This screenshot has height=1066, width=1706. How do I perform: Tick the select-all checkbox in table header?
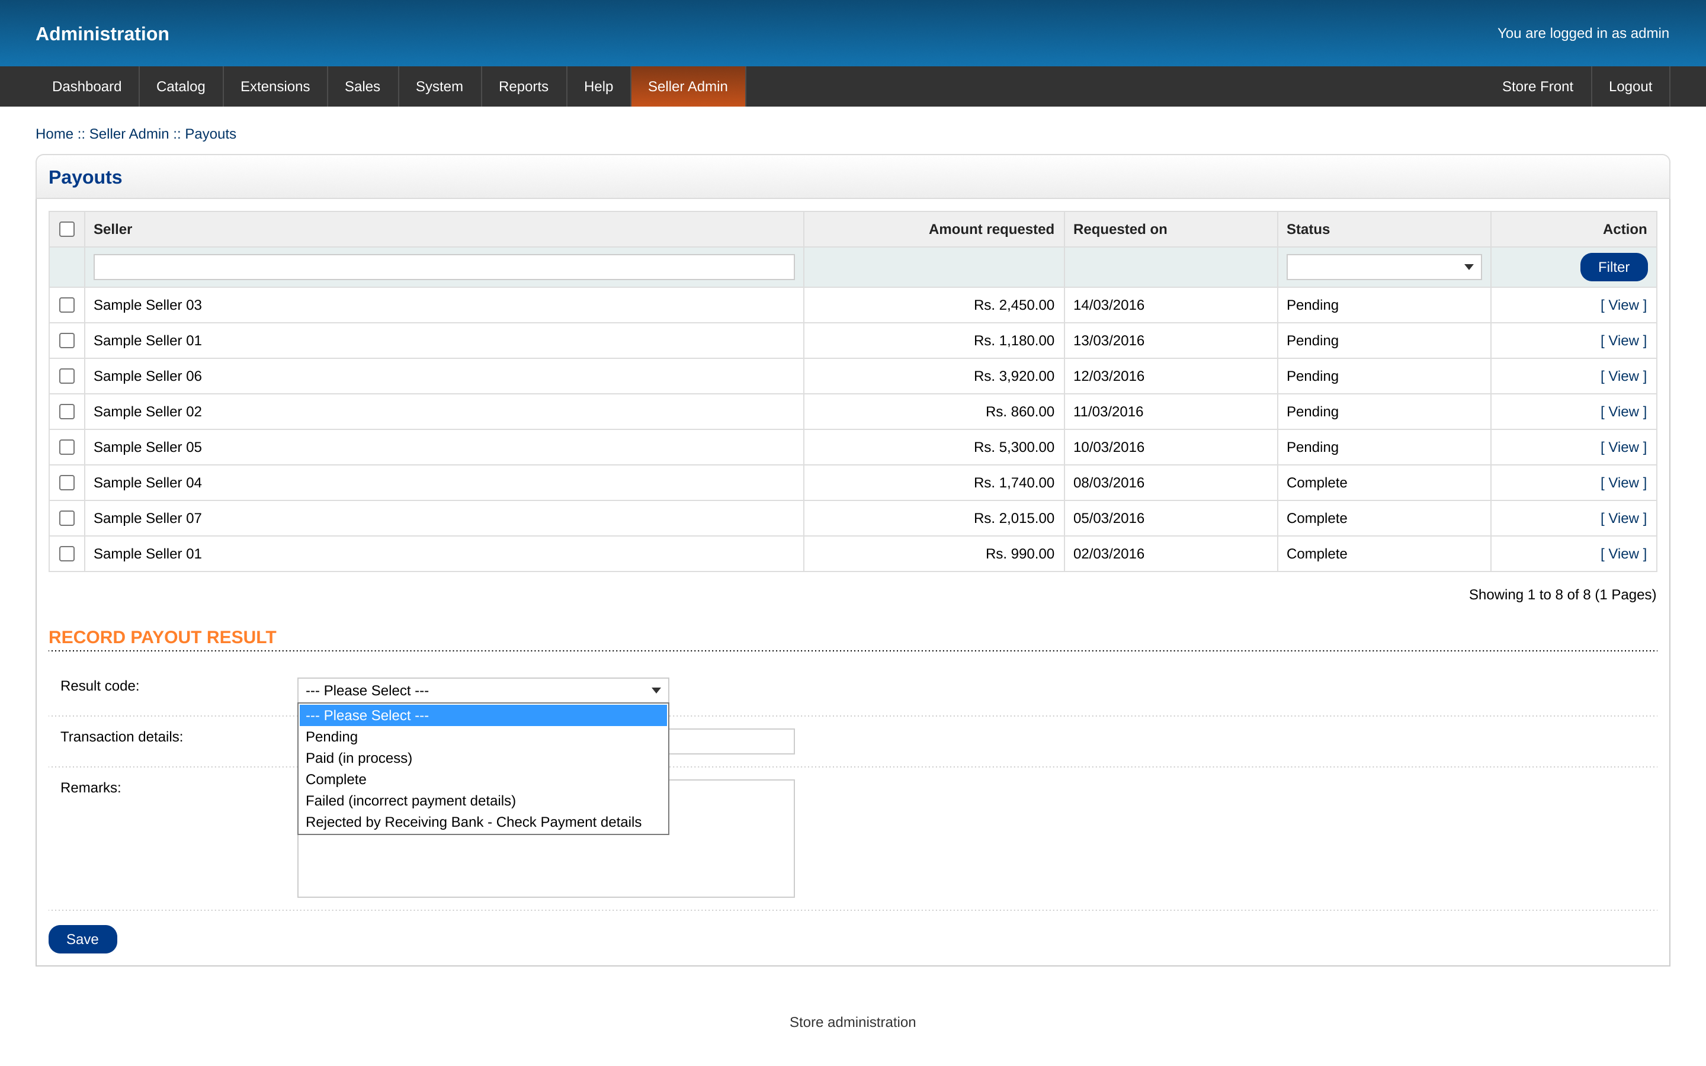[67, 229]
